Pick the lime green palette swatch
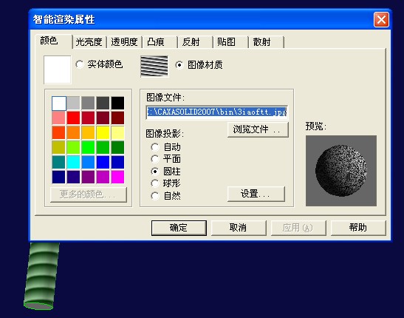The width and height of the screenshot is (404, 318). coord(73,147)
